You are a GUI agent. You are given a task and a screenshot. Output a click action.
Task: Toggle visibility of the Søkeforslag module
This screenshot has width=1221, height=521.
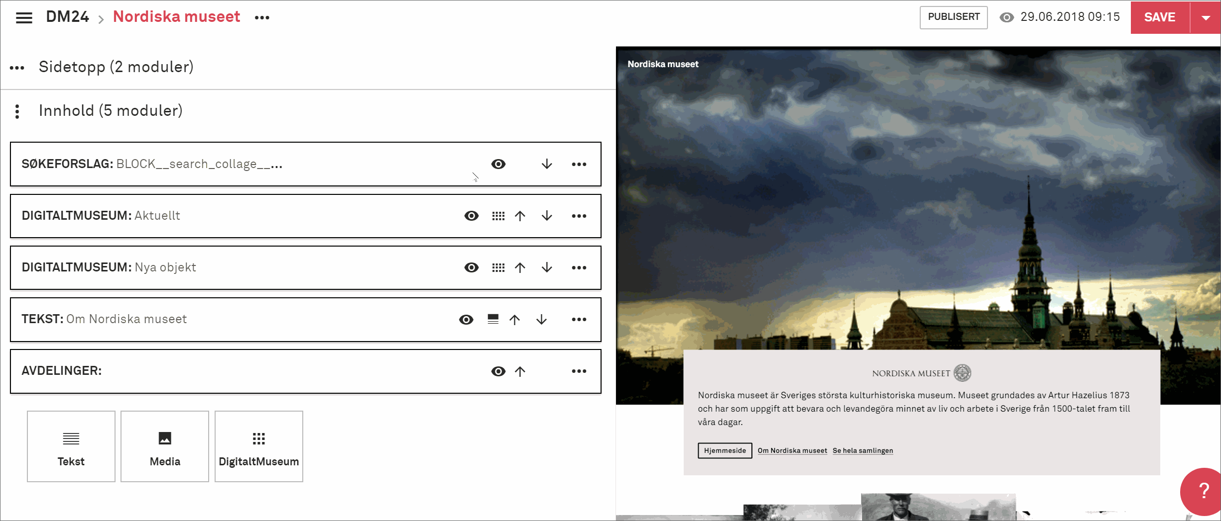coord(498,164)
